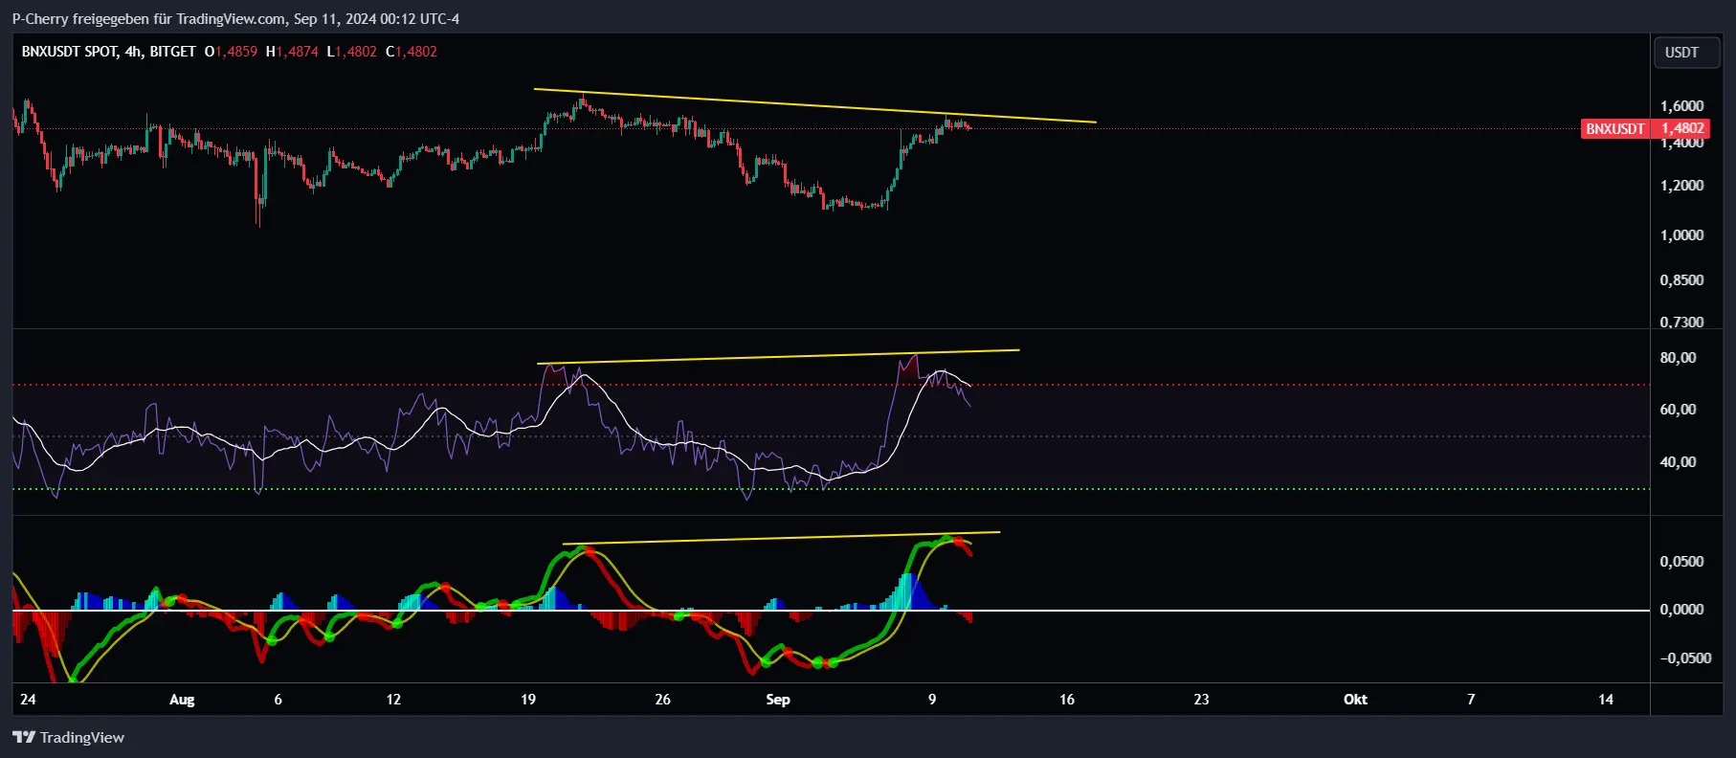Select the yellow trendline on the MACD pane
Viewport: 1736px width, 758px height.
click(781, 538)
